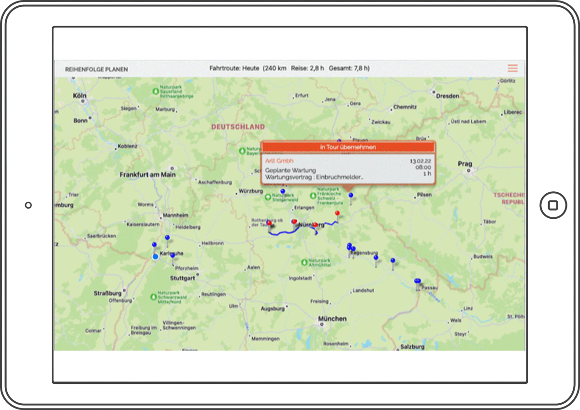Tap the Augsburg city label
The height and width of the screenshot is (410, 580).
(273, 309)
